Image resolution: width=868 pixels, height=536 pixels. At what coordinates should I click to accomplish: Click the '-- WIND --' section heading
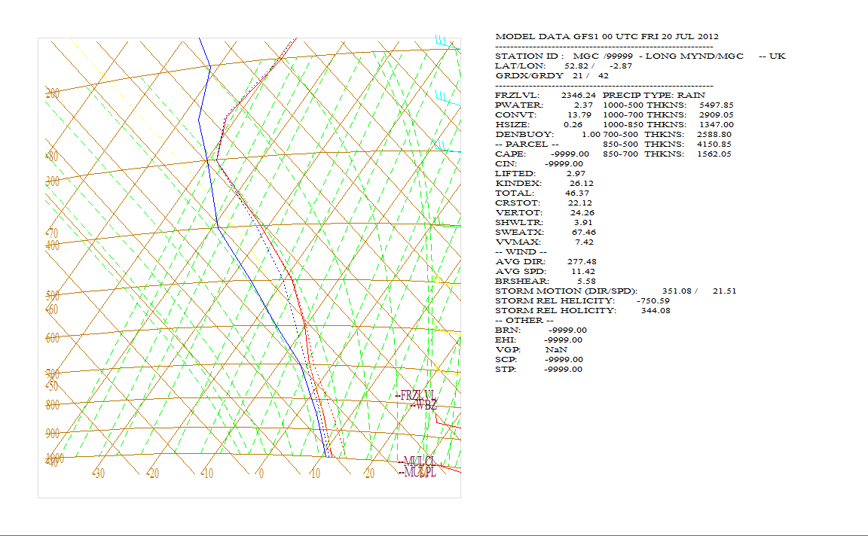coord(521,251)
